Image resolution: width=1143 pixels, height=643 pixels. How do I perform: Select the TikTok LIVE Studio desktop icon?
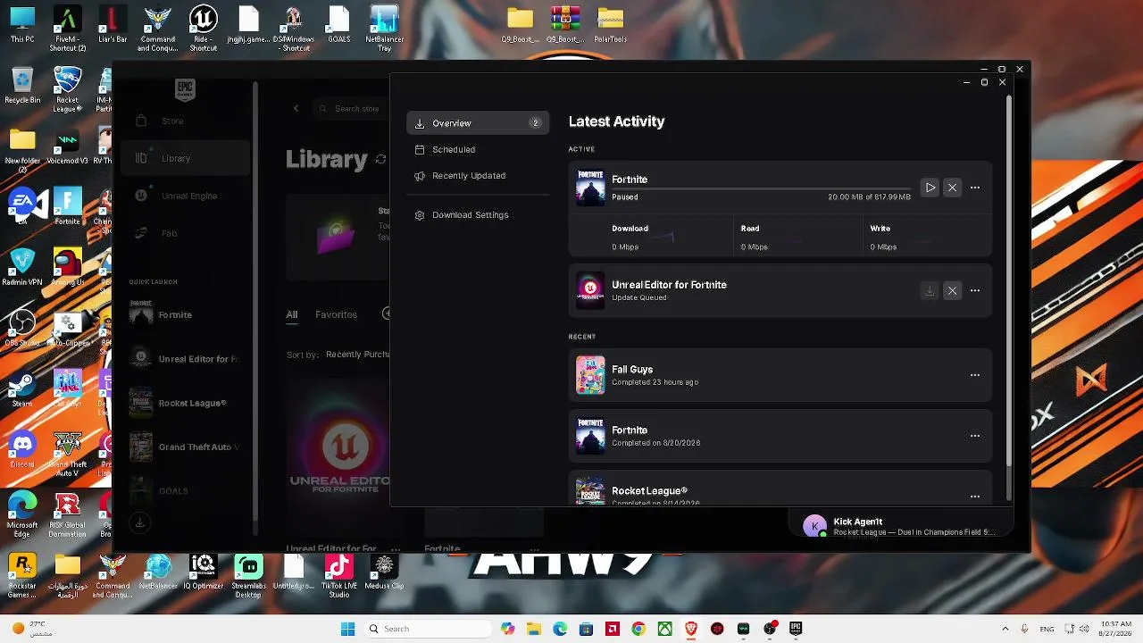pyautogui.click(x=338, y=577)
